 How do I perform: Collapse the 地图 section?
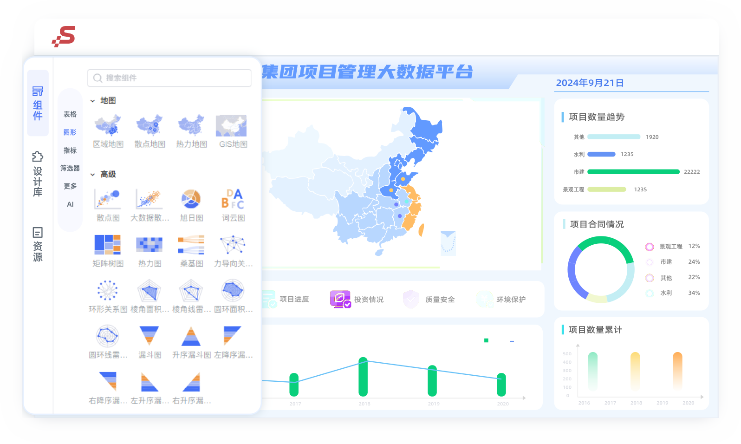tap(93, 101)
